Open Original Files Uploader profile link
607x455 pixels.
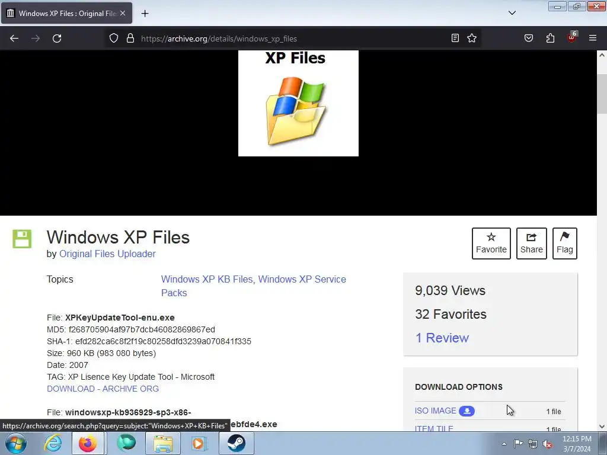coord(107,254)
